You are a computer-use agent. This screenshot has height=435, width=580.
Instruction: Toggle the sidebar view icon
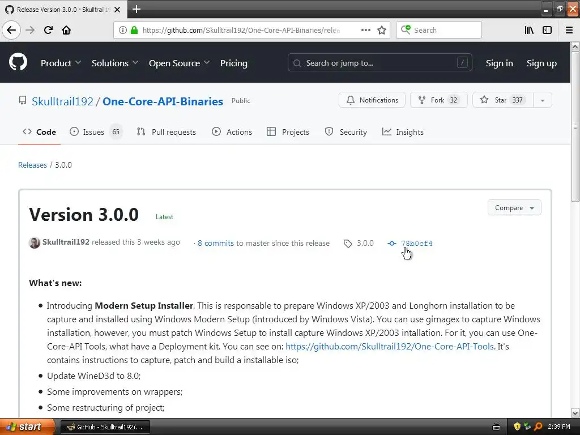tap(547, 30)
